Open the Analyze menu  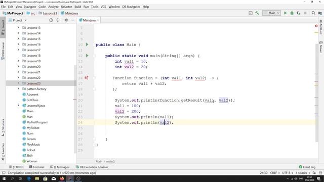point(53,7)
